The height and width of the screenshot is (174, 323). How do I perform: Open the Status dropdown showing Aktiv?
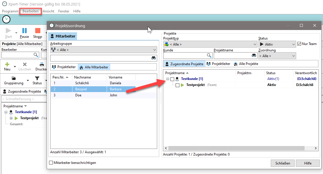tap(277, 44)
